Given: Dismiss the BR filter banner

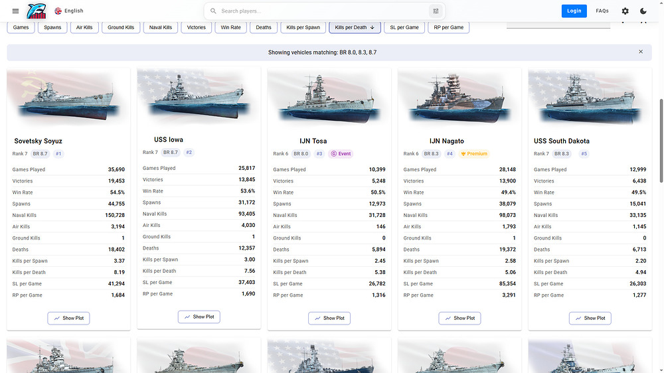Looking at the screenshot, I should [641, 52].
